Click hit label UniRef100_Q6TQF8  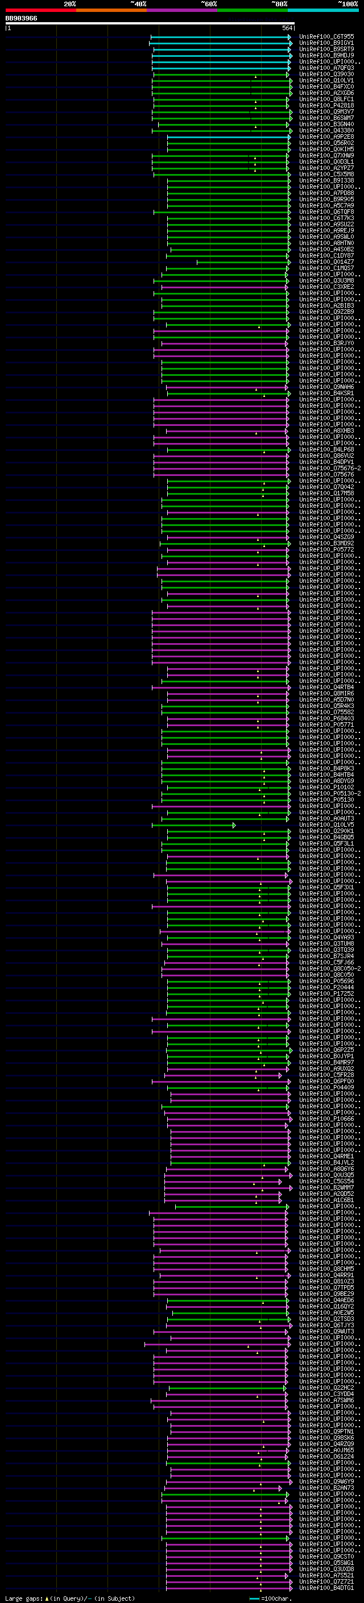(x=326, y=212)
